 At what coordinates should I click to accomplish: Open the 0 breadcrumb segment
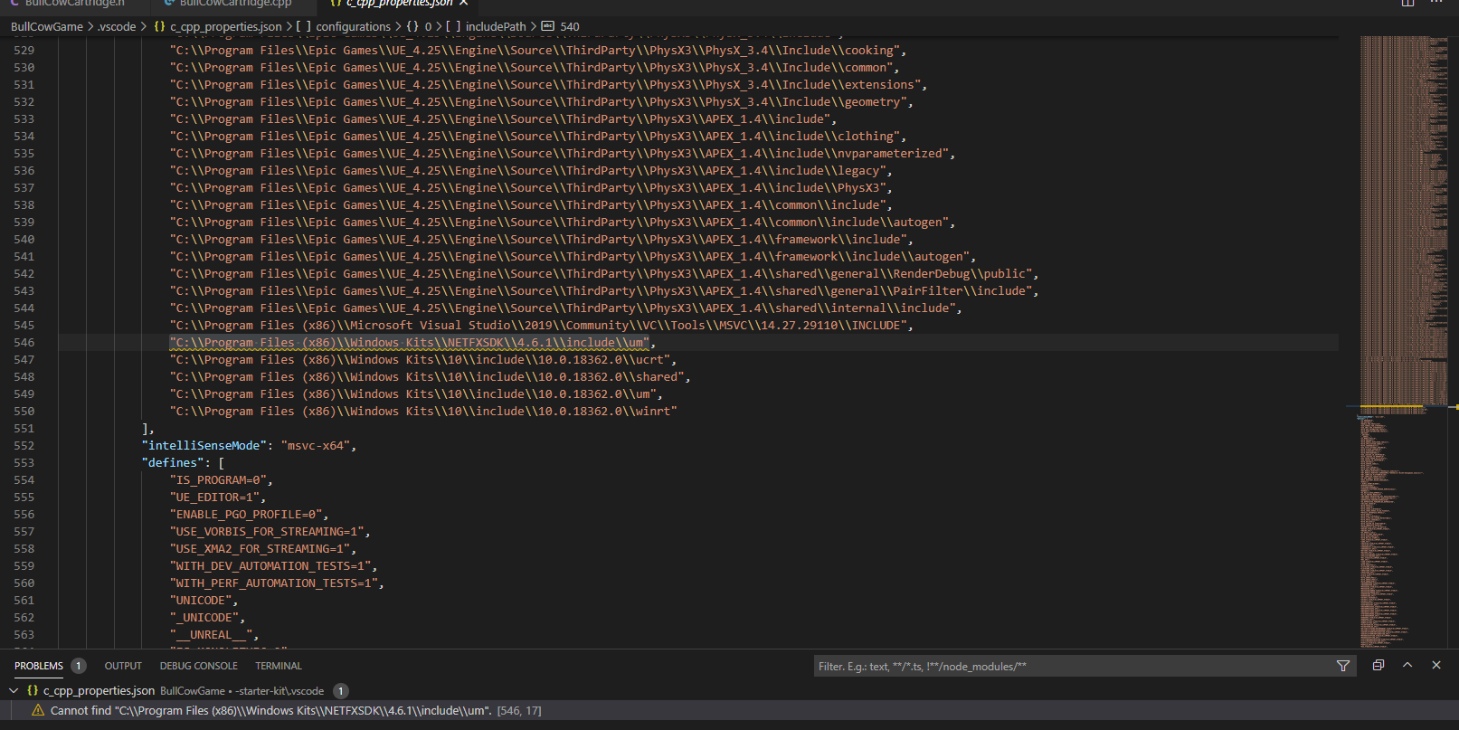[429, 26]
